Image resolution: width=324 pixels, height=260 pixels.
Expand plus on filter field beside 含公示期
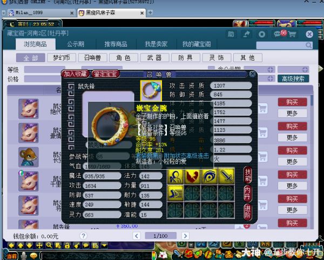pyautogui.click(x=271, y=70)
